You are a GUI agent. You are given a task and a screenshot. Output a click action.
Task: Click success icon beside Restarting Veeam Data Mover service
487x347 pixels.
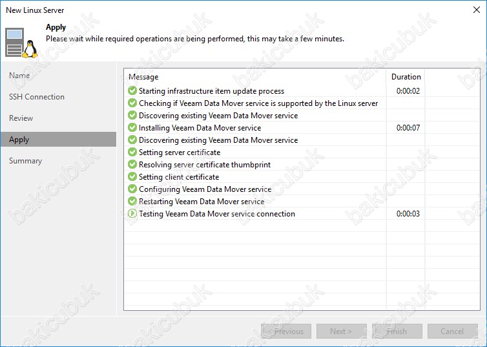pyautogui.click(x=132, y=201)
